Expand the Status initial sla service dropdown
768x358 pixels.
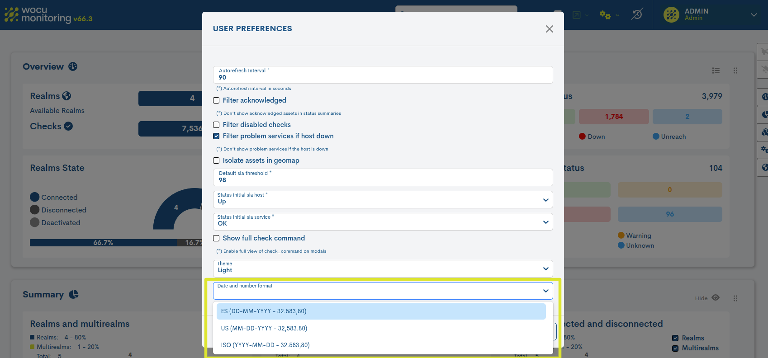click(383, 221)
